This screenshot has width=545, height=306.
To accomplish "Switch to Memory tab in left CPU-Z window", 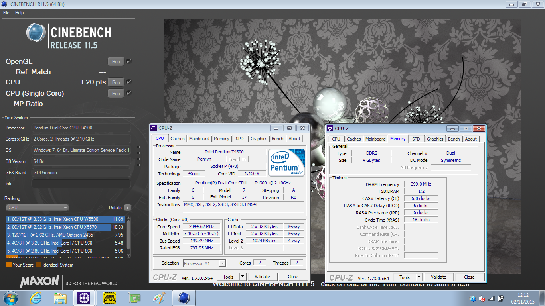I will point(221,139).
